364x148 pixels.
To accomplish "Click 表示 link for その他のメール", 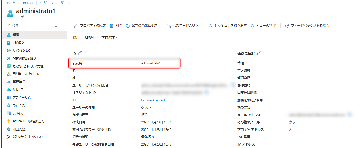I will [x=292, y=122].
